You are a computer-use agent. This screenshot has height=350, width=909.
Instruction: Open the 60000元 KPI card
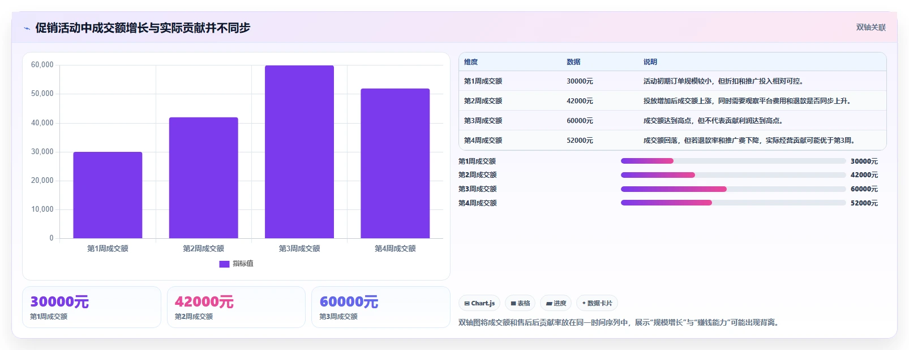[381, 307]
